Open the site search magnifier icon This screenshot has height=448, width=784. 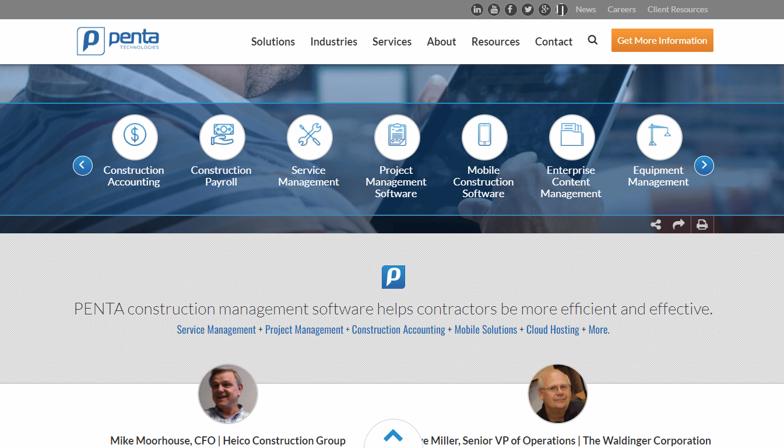[593, 40]
